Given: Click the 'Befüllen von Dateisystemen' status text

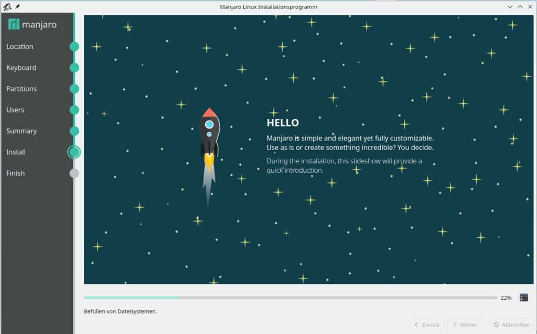Looking at the screenshot, I should click(121, 311).
